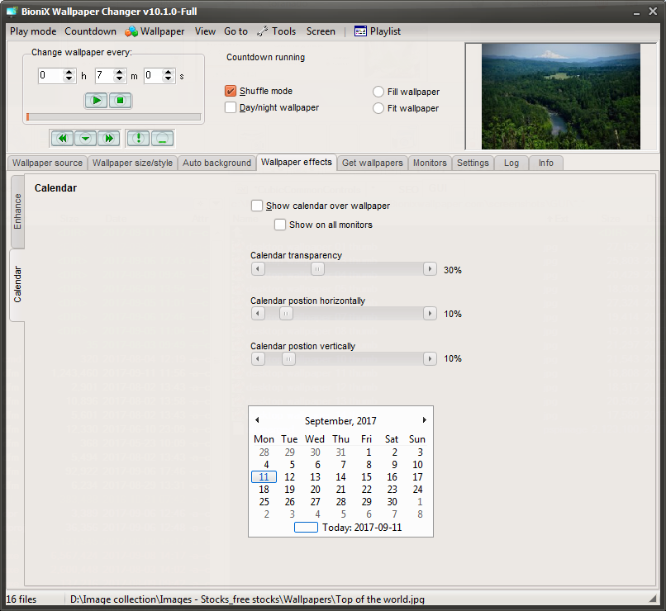Switch to Wallpaper source tab
This screenshot has height=611, width=666.
click(x=47, y=163)
